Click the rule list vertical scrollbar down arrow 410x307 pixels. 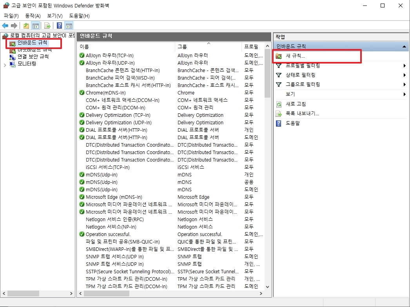tap(267, 287)
